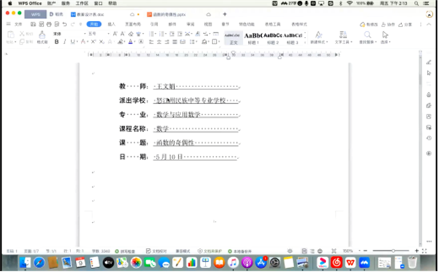
Task: Open the Page Layout ribbon tab
Action: 132,24
